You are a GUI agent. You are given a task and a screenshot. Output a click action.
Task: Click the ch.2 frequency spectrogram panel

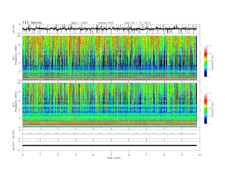tap(109, 105)
